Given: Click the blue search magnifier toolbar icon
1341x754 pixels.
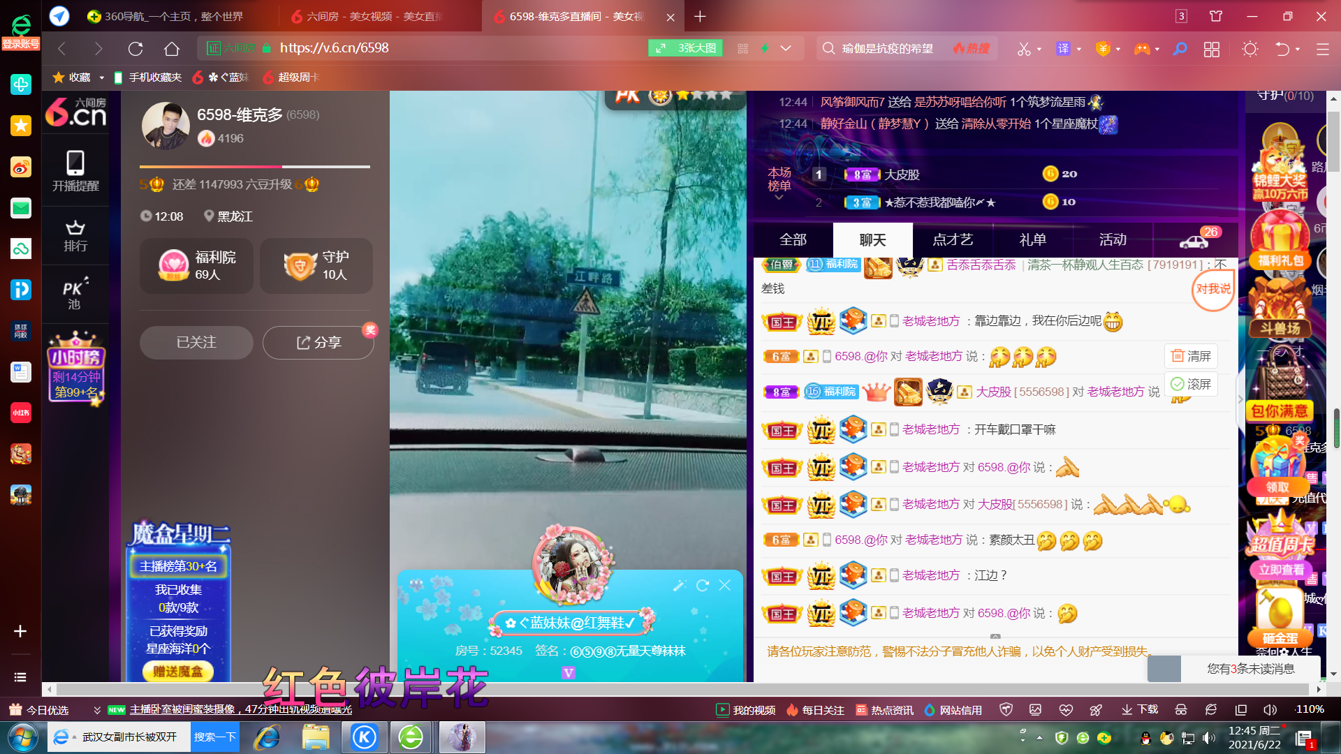Looking at the screenshot, I should pyautogui.click(x=1180, y=49).
